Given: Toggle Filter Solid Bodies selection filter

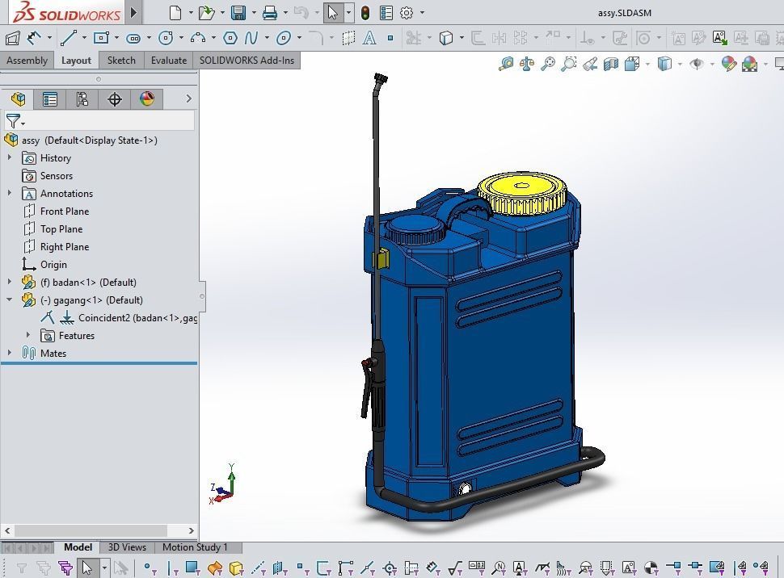Looking at the screenshot, I should coord(235,568).
